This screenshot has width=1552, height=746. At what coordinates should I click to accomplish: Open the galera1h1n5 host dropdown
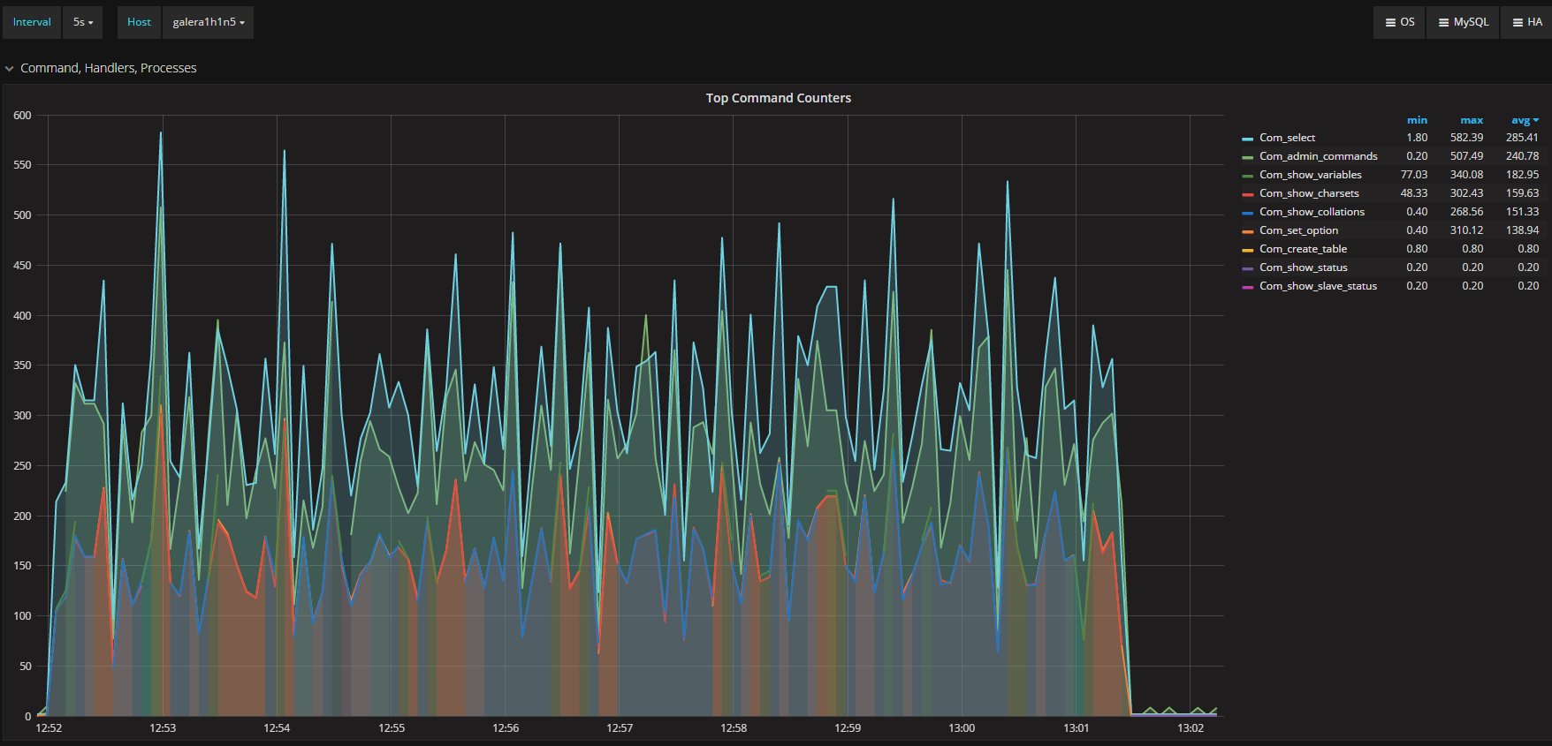pyautogui.click(x=208, y=22)
